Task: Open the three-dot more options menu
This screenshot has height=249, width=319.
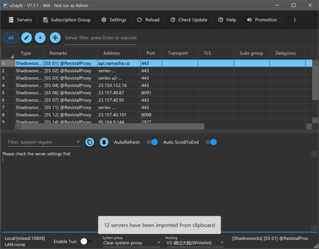Action: pos(295,20)
